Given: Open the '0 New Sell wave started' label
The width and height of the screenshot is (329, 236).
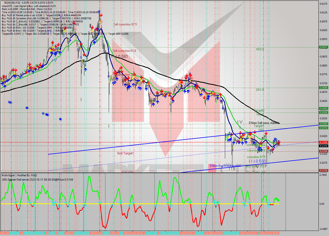Looking at the screenshot, I should 264,123.
